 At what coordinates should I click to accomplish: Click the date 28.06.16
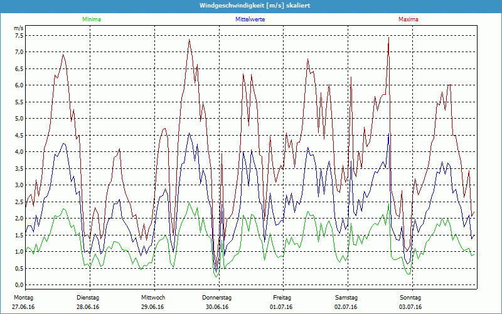pos(88,307)
